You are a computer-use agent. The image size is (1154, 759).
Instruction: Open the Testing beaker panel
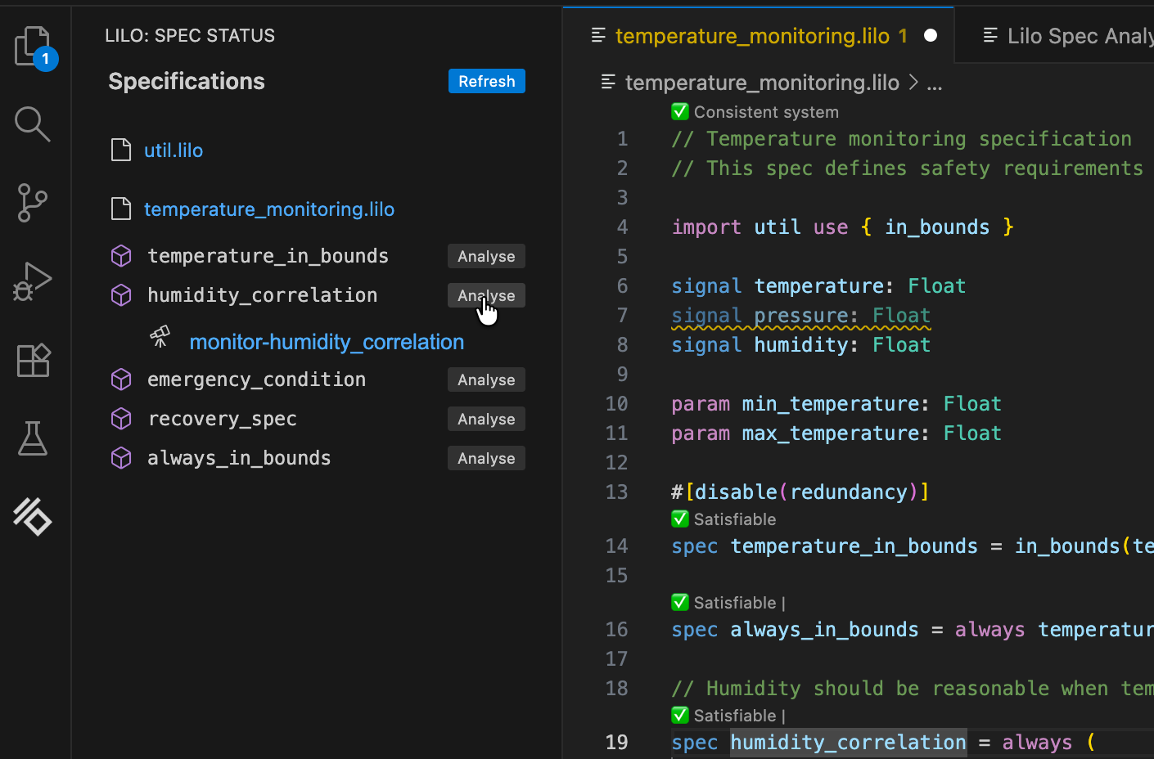coord(33,438)
